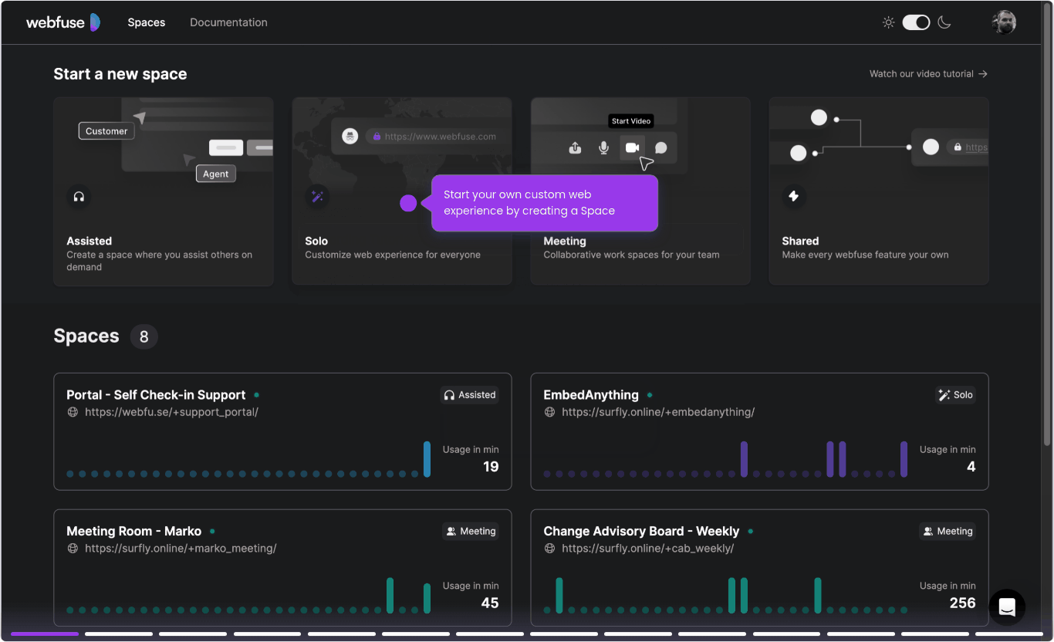Click the first purple tour progress segment
The width and height of the screenshot is (1054, 642).
point(45,634)
